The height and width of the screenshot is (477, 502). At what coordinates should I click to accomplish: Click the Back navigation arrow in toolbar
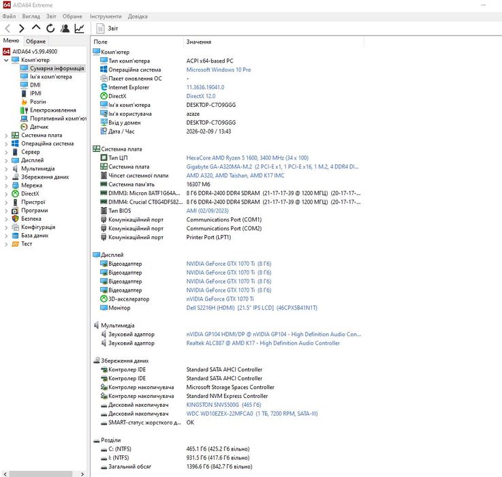[x=7, y=29]
